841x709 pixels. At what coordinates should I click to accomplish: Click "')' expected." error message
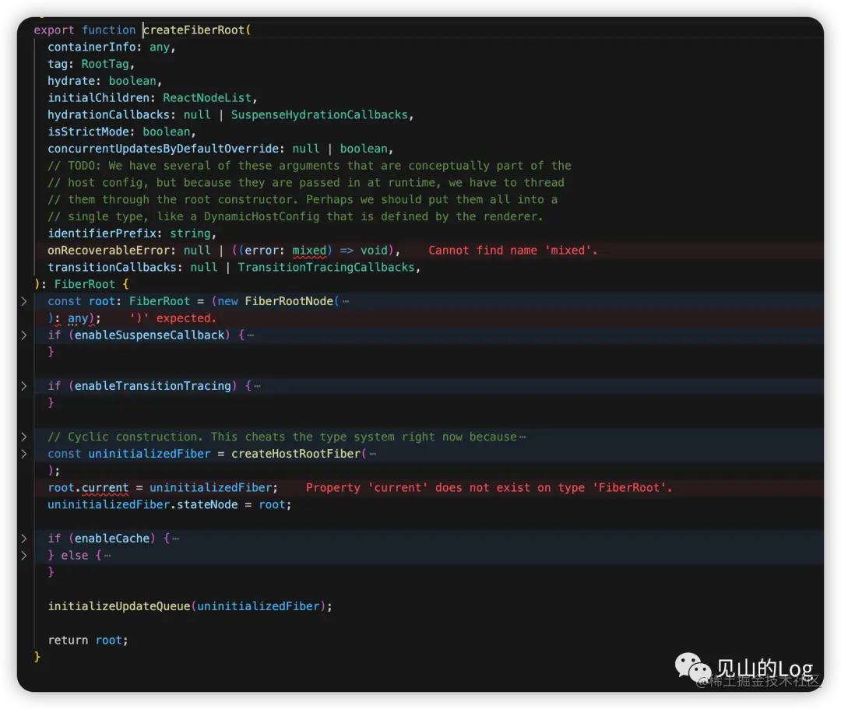(x=173, y=318)
